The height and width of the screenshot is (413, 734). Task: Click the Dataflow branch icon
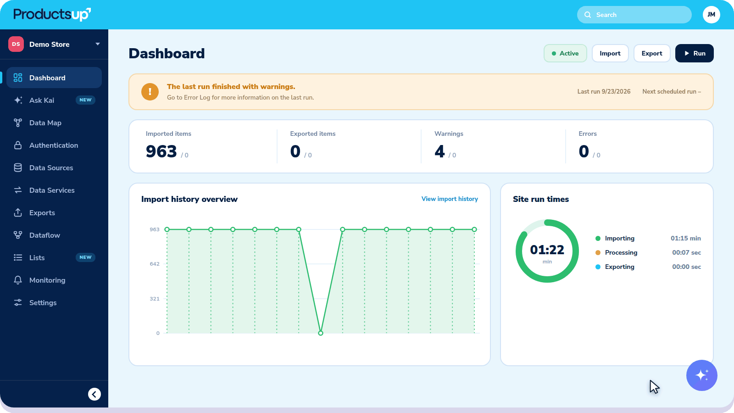point(18,235)
